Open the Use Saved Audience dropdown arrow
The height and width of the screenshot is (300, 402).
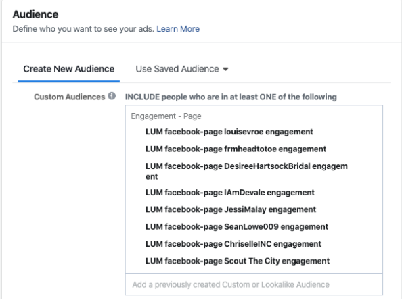click(225, 69)
